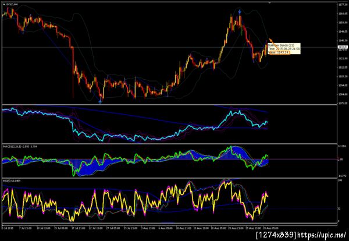Click the blue up arrow below the July low
The width and height of the screenshot is (349, 241).
tap(100, 102)
